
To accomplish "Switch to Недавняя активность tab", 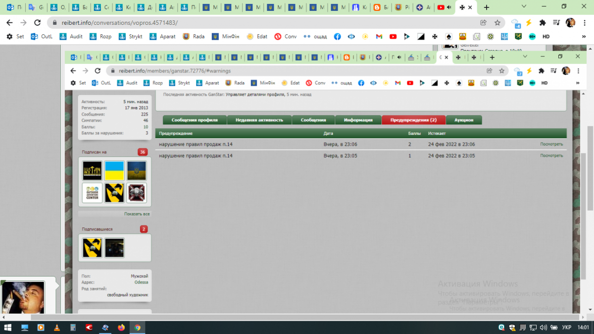I will tap(259, 120).
